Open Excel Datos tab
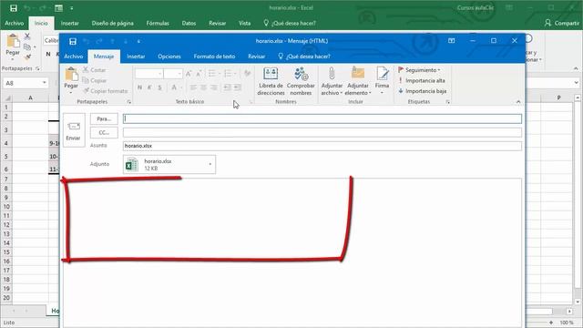Image resolution: width=583 pixels, height=328 pixels. [x=189, y=23]
